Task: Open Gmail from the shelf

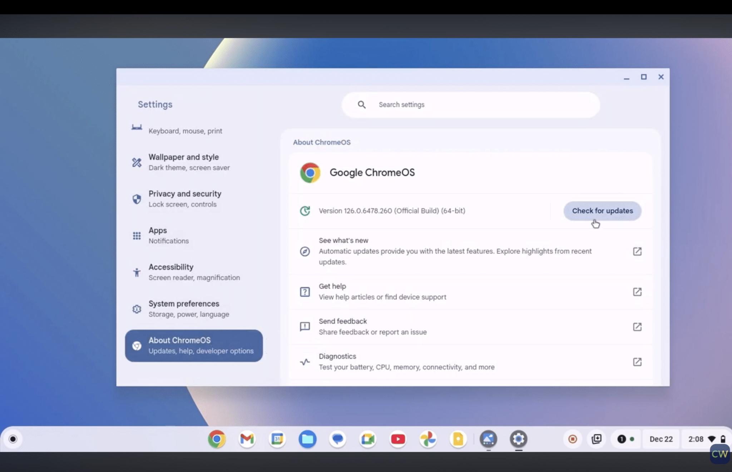Action: pos(247,439)
